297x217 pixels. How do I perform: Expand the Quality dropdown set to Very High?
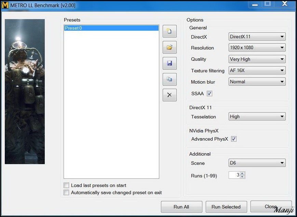pos(257,59)
